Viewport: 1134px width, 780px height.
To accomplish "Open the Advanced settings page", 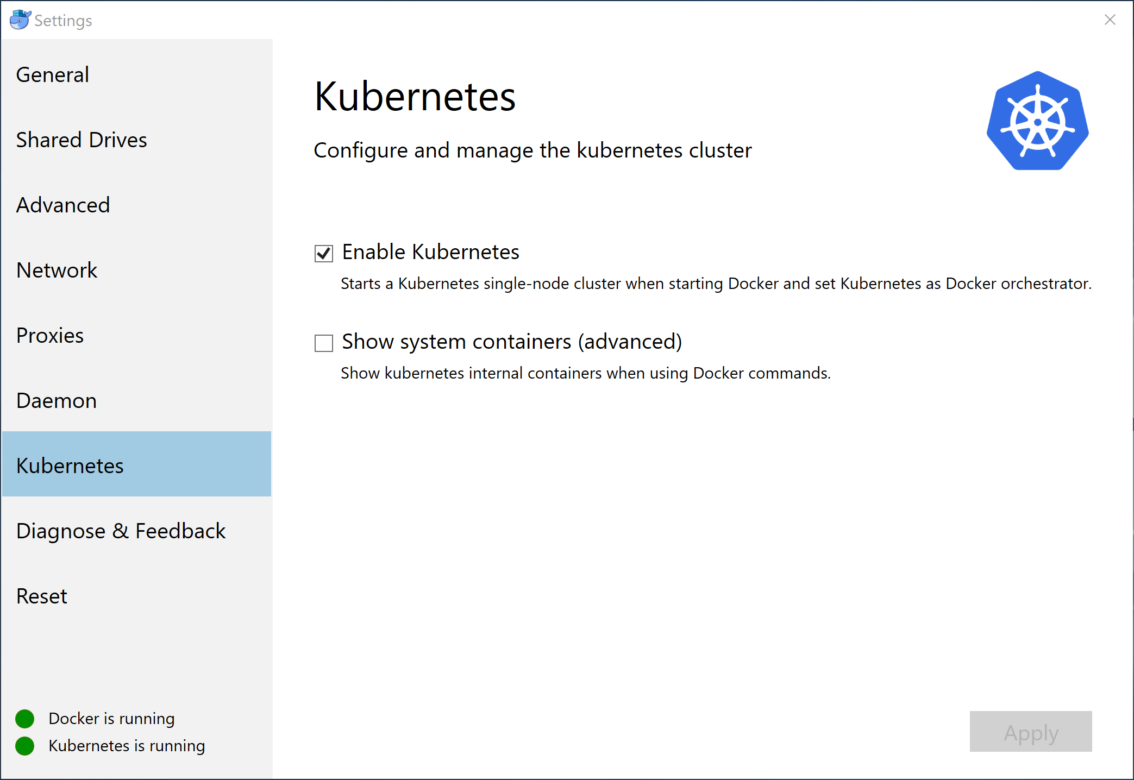I will pos(63,205).
